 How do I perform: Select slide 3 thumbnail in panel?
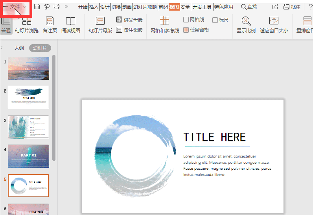click(28, 127)
